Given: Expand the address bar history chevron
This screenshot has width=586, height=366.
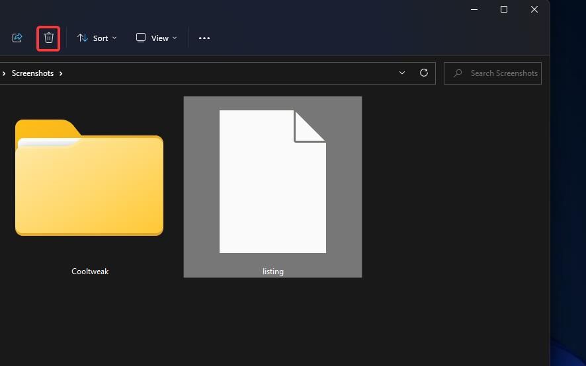Looking at the screenshot, I should (402, 73).
